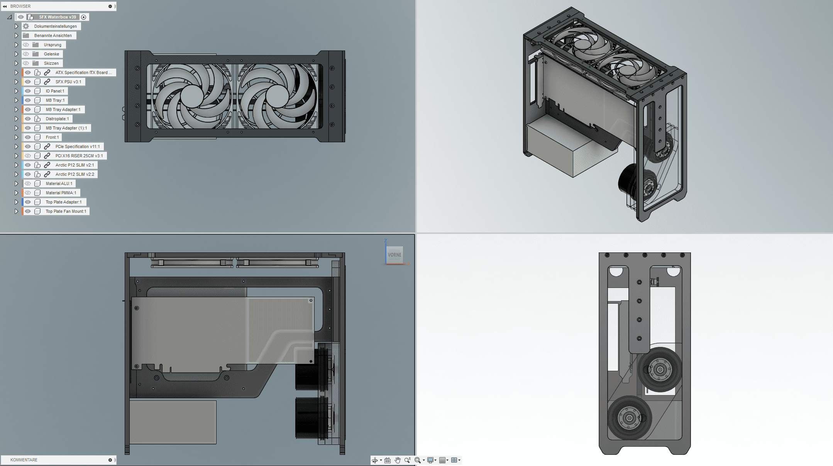
Task: Click the lower pump in the side-view viewport
Action: (x=630, y=418)
